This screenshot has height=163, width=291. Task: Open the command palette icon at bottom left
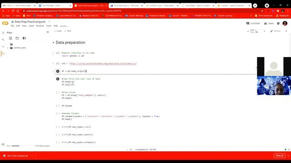tap(3, 144)
